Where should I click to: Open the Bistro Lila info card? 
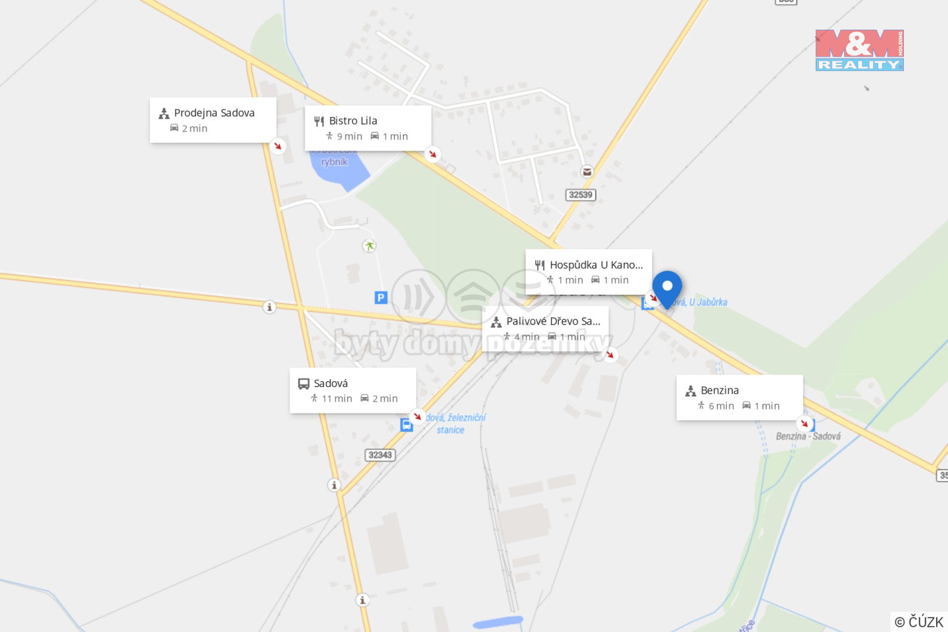point(368,128)
